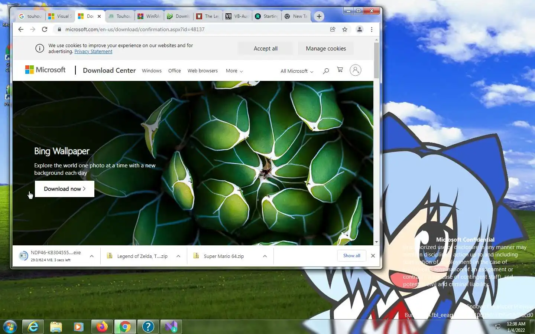This screenshot has height=334, width=535.
Task: Bookmark this page with the star icon
Action: 345,29
